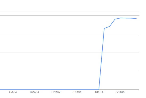Image resolution: width=146 pixels, height=98 pixels.
Task: Select the lowest gridline above the baseline
Action: pos(70,71)
